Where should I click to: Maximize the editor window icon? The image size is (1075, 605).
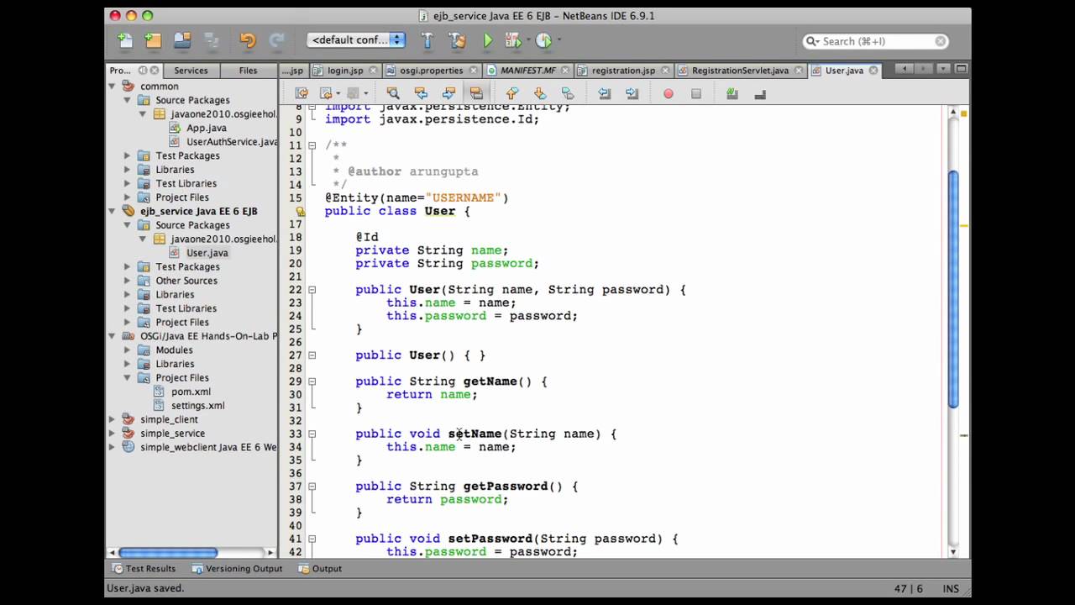(x=962, y=69)
